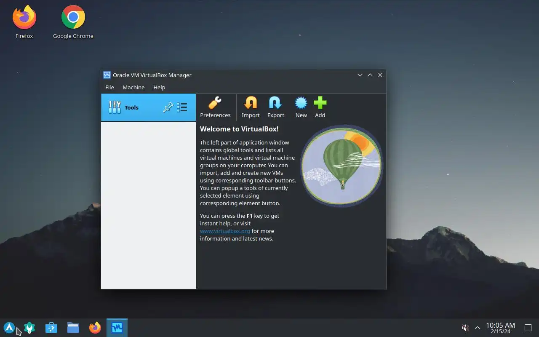Add an existing virtual machine
The height and width of the screenshot is (337, 539).
320,107
